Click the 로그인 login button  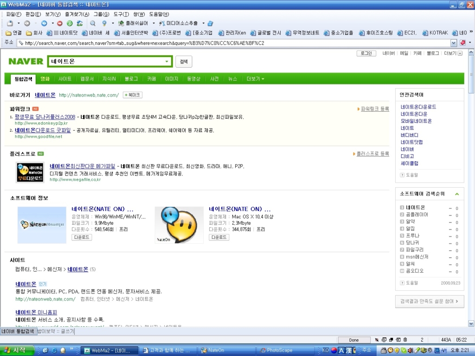coord(366,53)
